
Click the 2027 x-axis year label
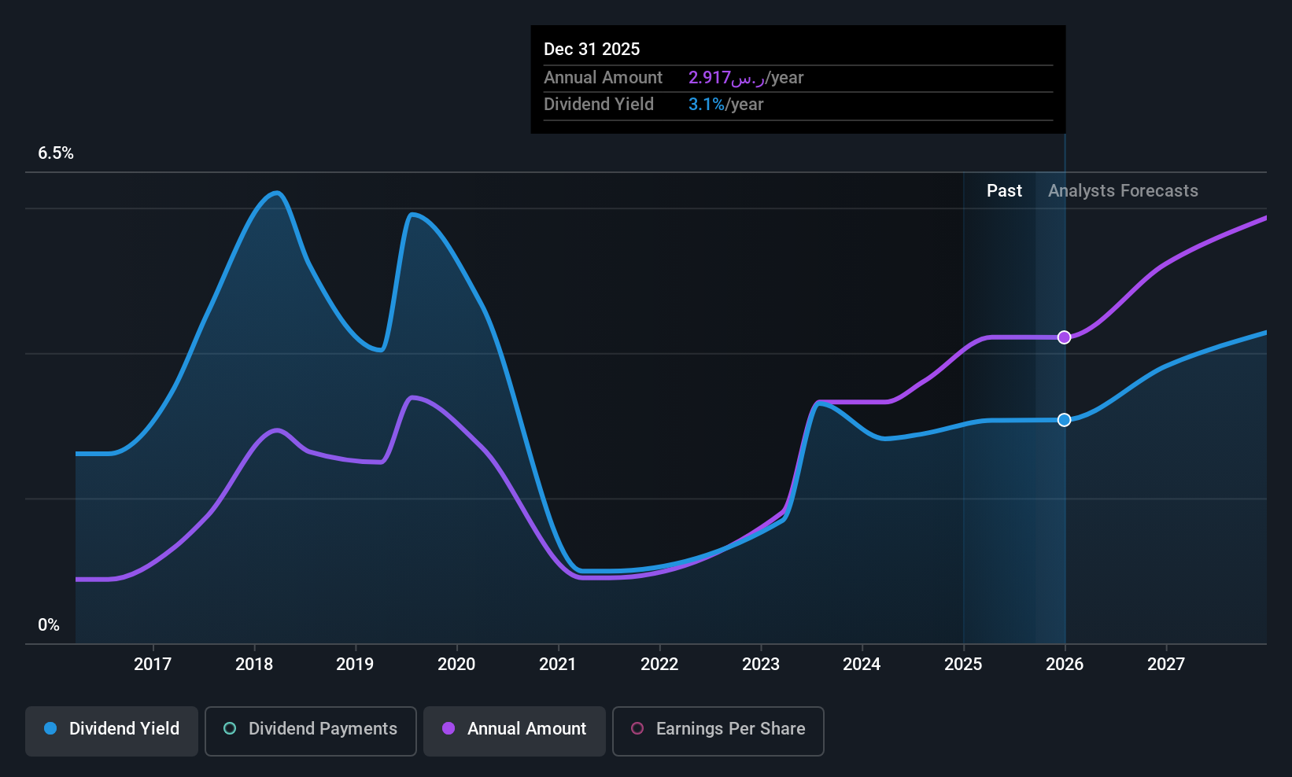[1166, 664]
